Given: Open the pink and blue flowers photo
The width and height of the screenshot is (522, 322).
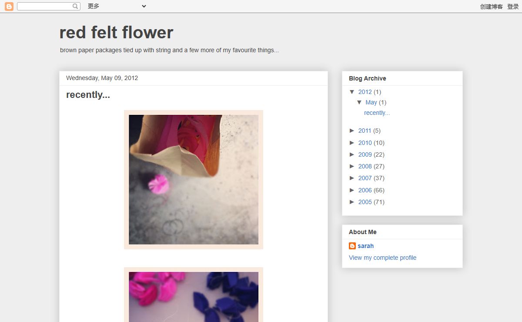Looking at the screenshot, I should point(194,295).
